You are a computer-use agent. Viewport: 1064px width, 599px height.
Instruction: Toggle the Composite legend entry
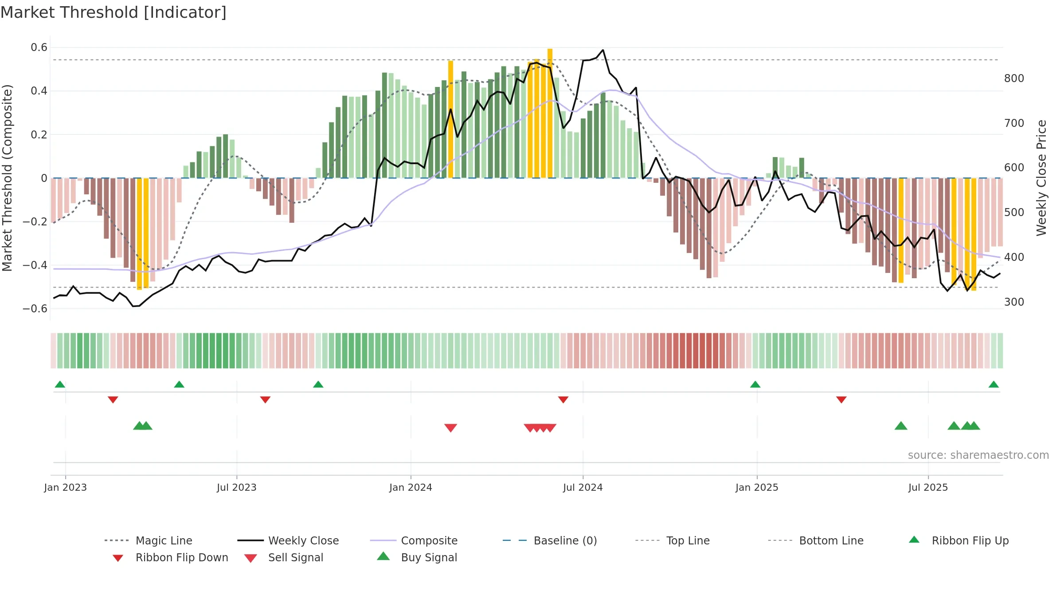point(414,540)
